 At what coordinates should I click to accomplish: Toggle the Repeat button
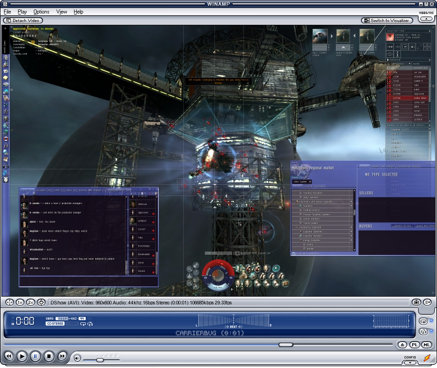tap(423, 321)
